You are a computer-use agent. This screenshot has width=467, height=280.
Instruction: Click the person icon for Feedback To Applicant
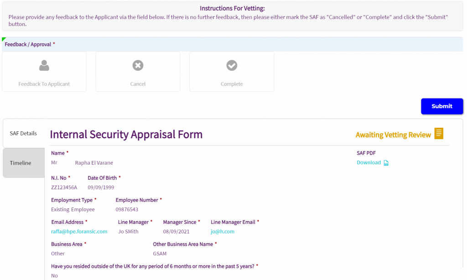(x=44, y=66)
